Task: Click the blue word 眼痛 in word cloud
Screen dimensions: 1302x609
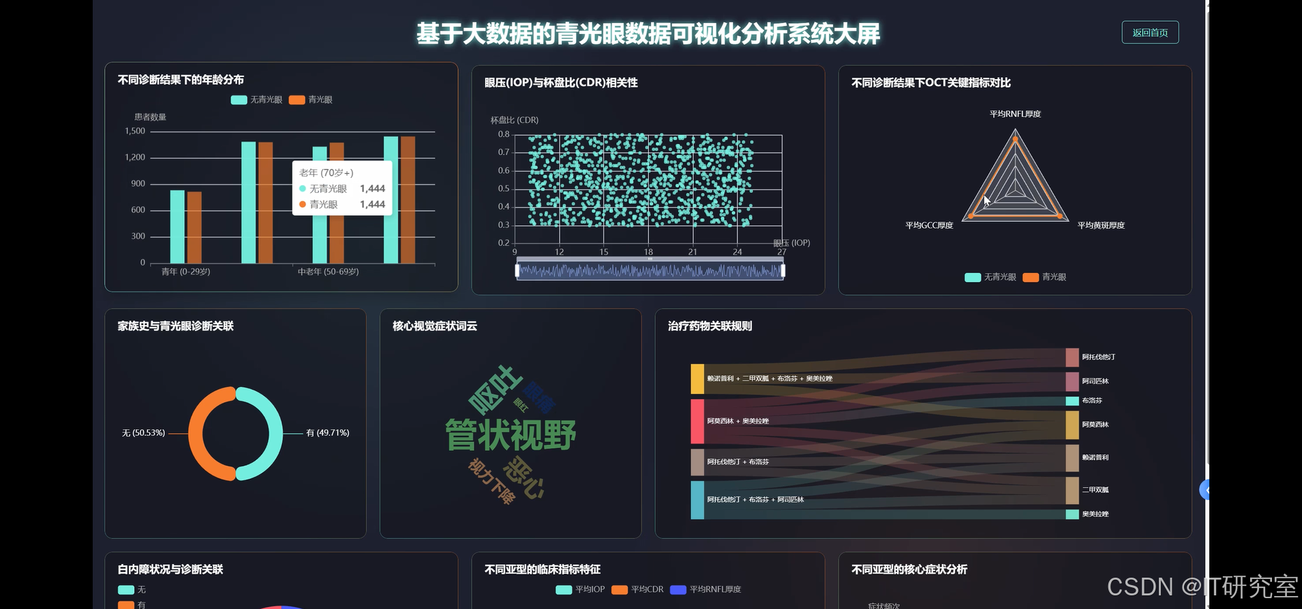Action: click(540, 397)
